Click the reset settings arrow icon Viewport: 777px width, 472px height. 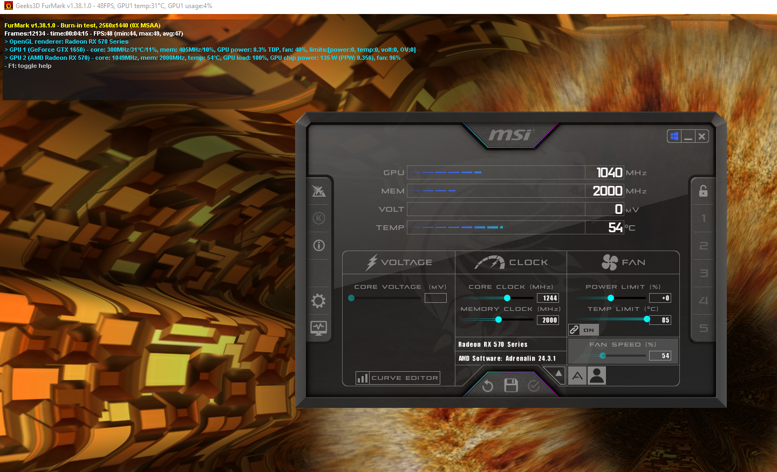pos(488,386)
